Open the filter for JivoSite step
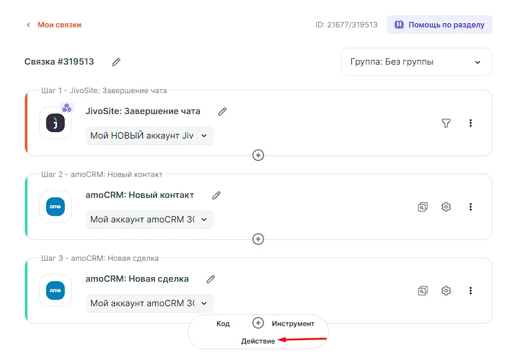The width and height of the screenshot is (517, 361). click(446, 123)
